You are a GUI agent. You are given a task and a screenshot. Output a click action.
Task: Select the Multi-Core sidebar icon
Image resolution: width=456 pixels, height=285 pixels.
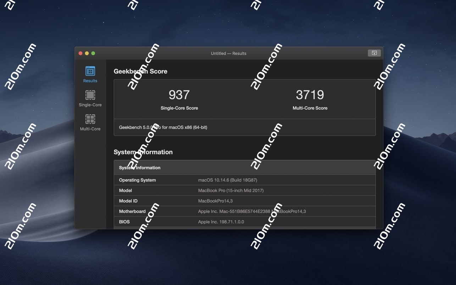click(x=90, y=119)
